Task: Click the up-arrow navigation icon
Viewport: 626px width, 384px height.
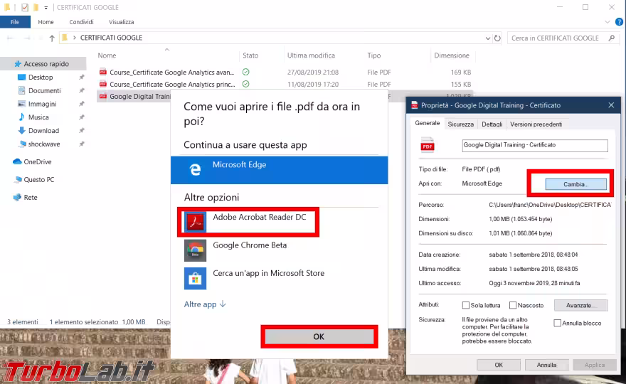Action: [x=52, y=38]
